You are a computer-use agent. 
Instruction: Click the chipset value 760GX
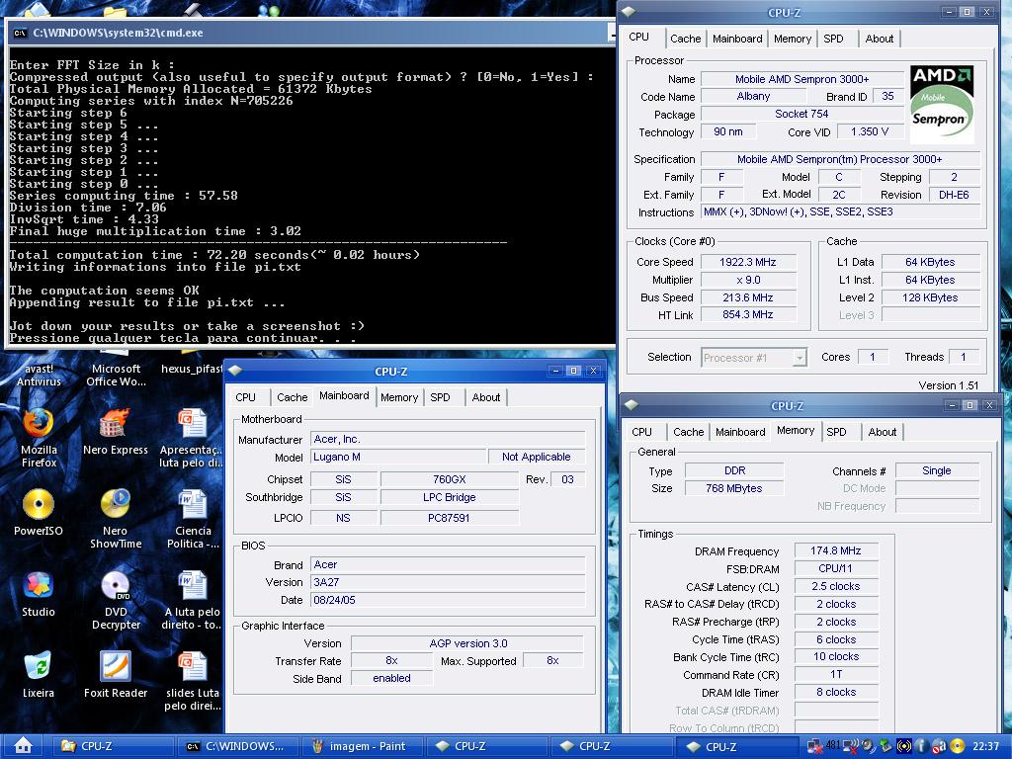pyautogui.click(x=450, y=479)
